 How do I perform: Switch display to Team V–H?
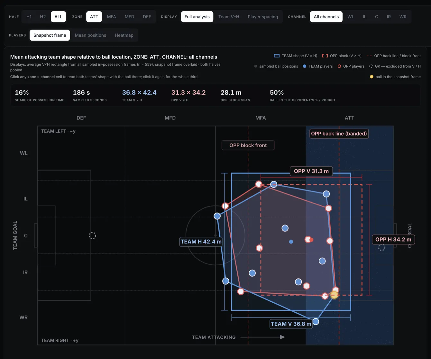tap(229, 17)
